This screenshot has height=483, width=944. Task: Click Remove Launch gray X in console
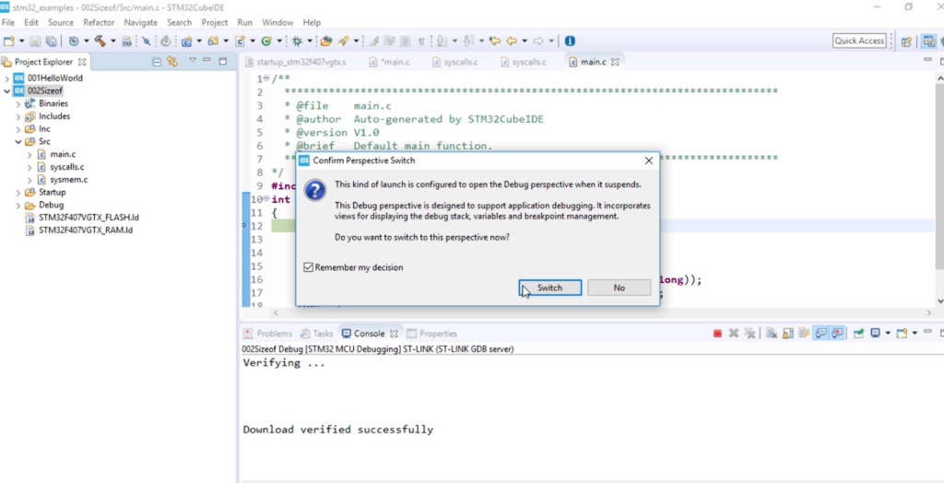(733, 333)
